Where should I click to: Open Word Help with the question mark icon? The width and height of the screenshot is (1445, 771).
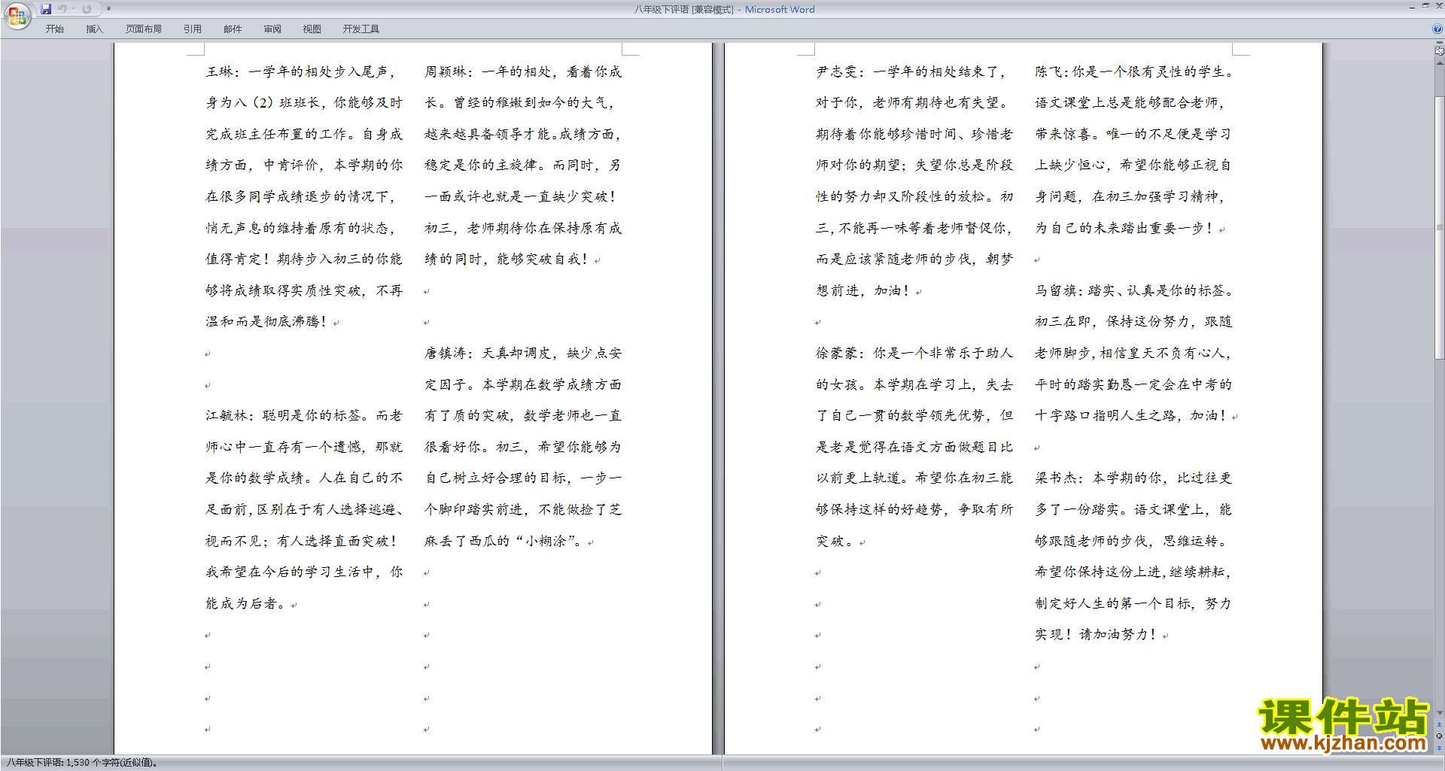point(1437,29)
